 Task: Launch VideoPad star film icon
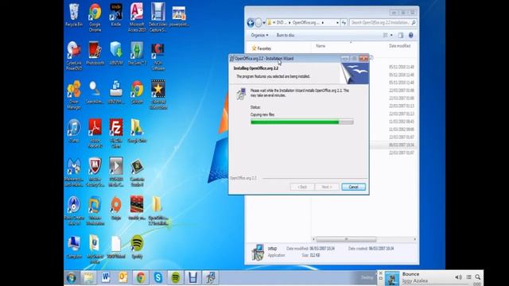pos(158,95)
